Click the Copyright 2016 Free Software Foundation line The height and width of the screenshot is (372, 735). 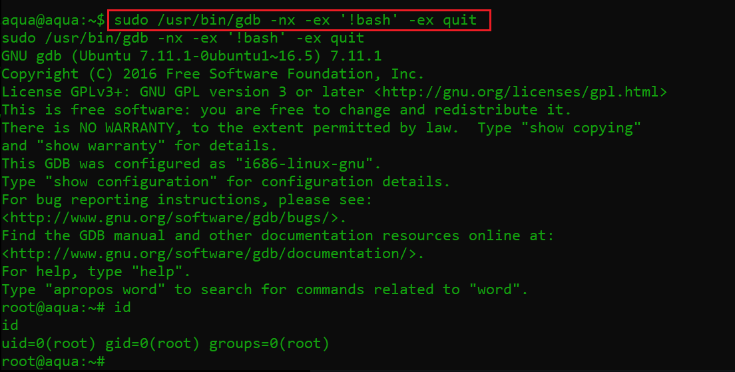212,74
